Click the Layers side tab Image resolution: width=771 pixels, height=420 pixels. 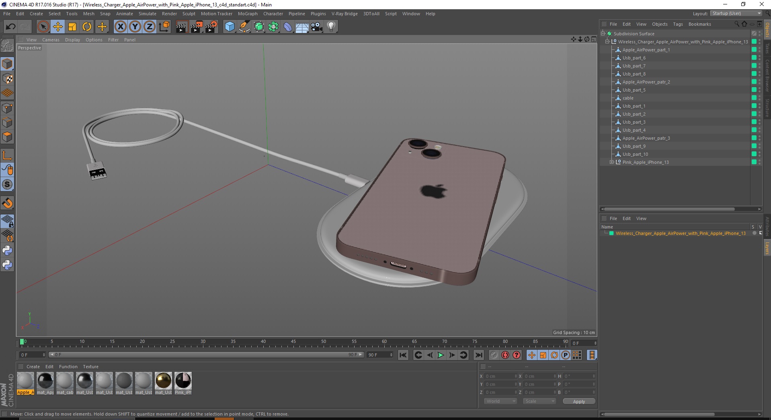point(767,249)
